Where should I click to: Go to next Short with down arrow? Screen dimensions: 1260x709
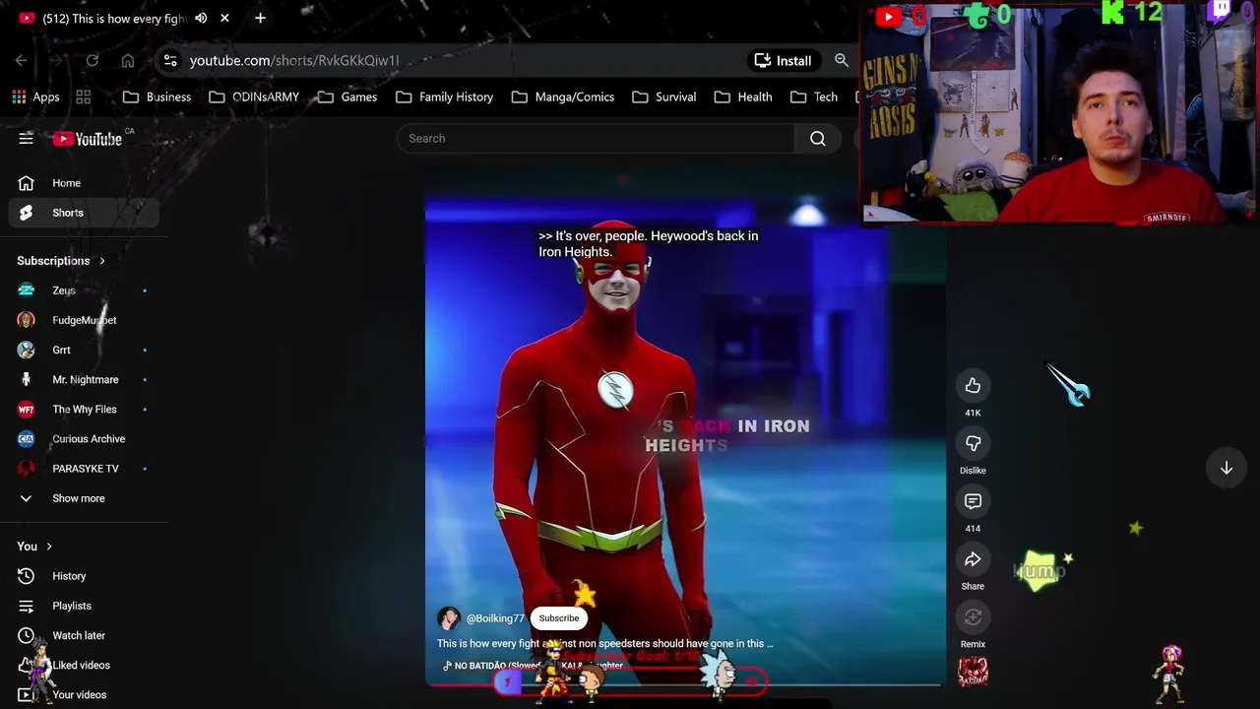(1227, 469)
